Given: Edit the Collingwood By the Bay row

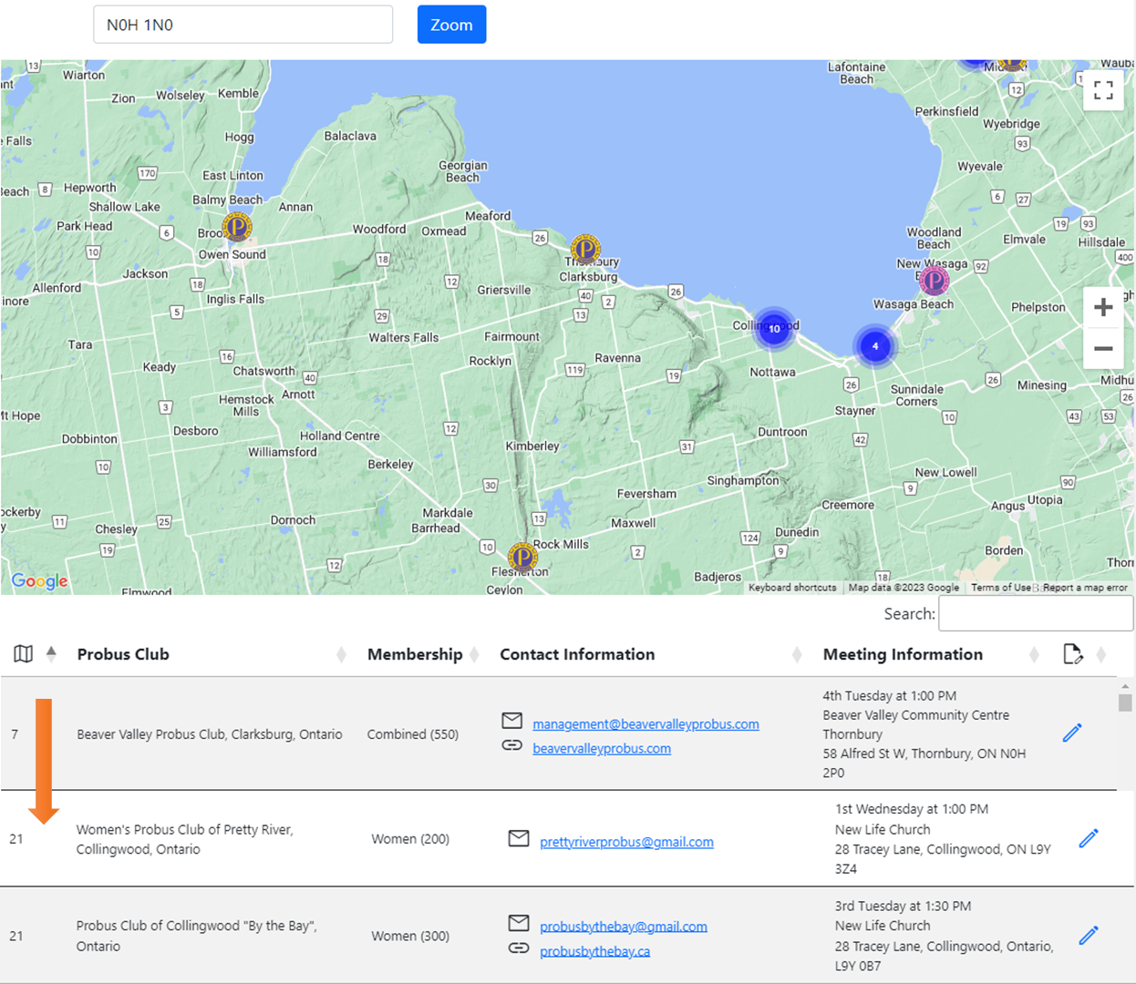Looking at the screenshot, I should [x=1089, y=936].
